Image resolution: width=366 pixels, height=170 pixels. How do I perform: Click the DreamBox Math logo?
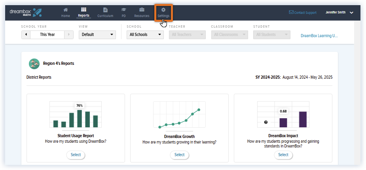pos(26,12)
